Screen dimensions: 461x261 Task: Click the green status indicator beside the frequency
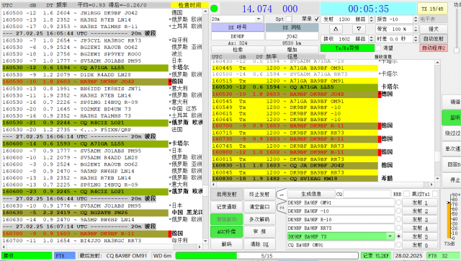click(x=215, y=9)
